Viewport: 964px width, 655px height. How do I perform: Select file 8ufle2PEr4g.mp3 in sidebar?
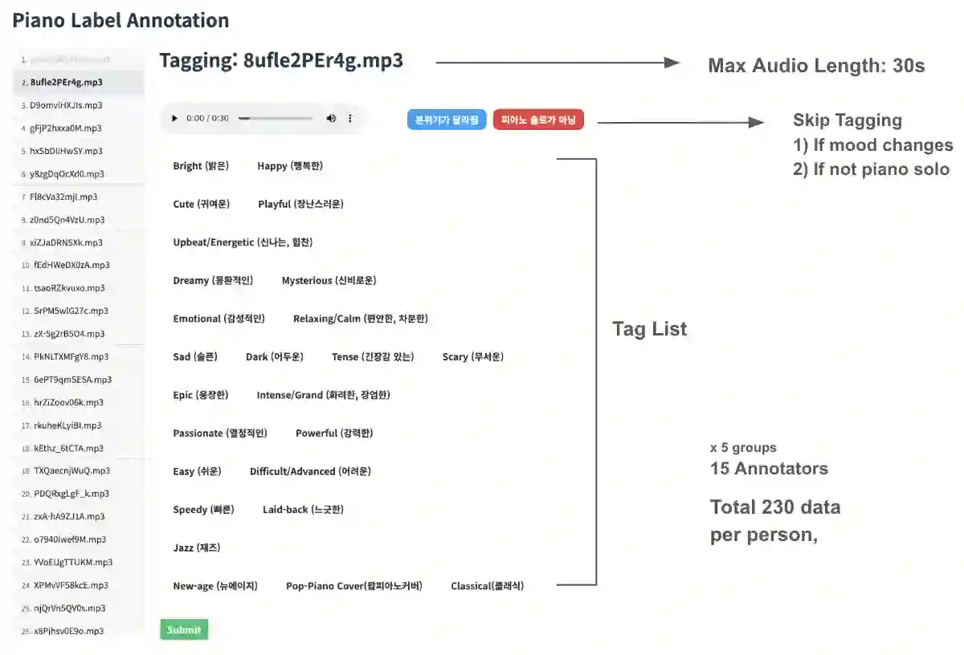tap(66, 82)
